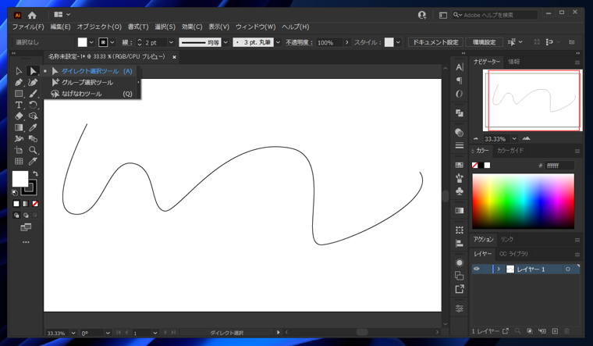Screen dimensions: 593x346
Task: Click the None swatch in カラー panel
Action: [475, 165]
